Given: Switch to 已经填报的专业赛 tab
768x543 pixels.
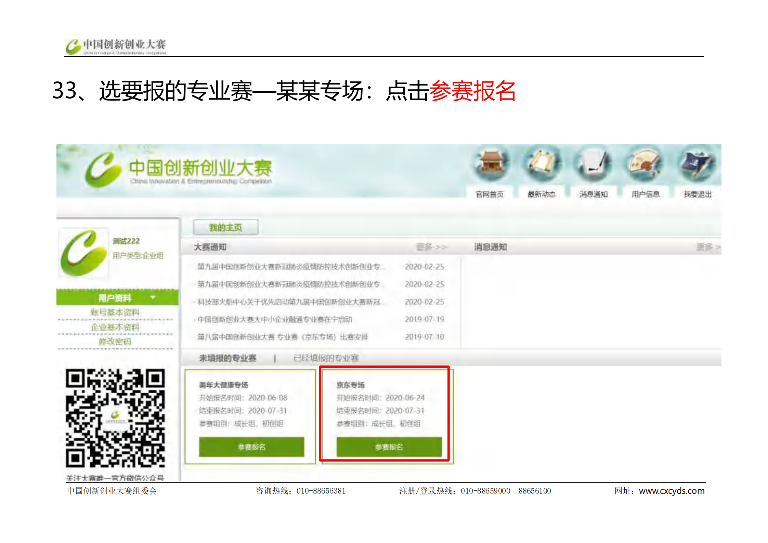Looking at the screenshot, I should click(326, 358).
